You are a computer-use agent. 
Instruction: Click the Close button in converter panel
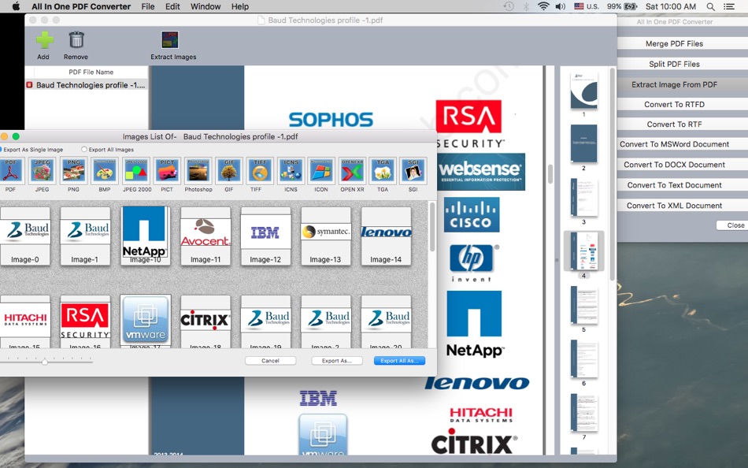pos(734,225)
